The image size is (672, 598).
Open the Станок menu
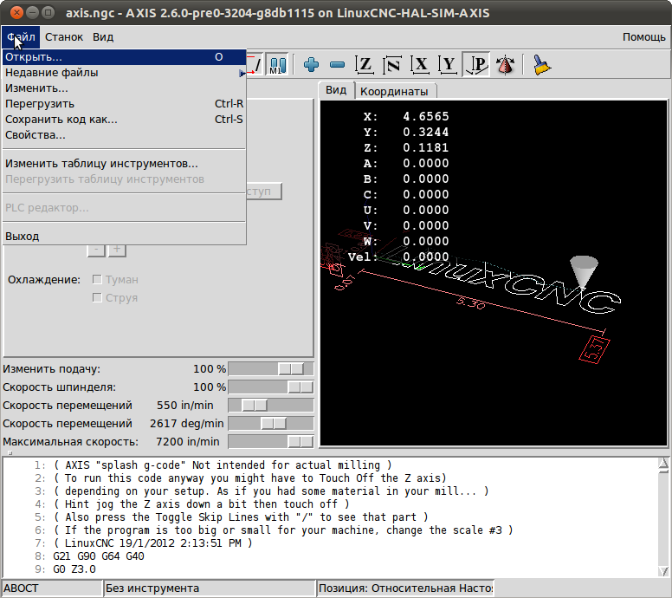[x=64, y=37]
